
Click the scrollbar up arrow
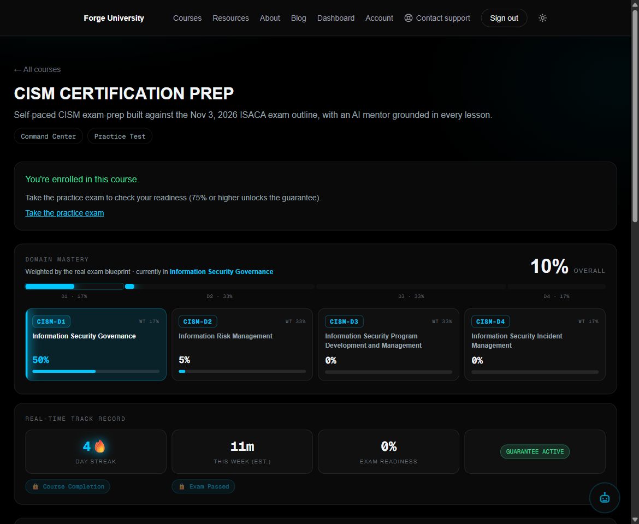[635, 4]
